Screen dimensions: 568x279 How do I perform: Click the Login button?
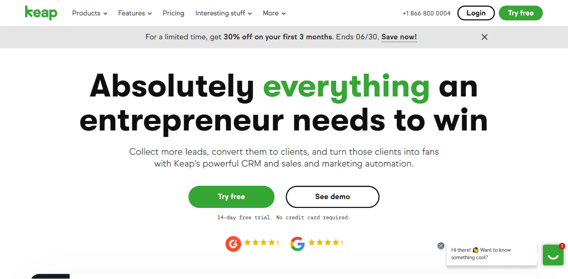click(476, 13)
